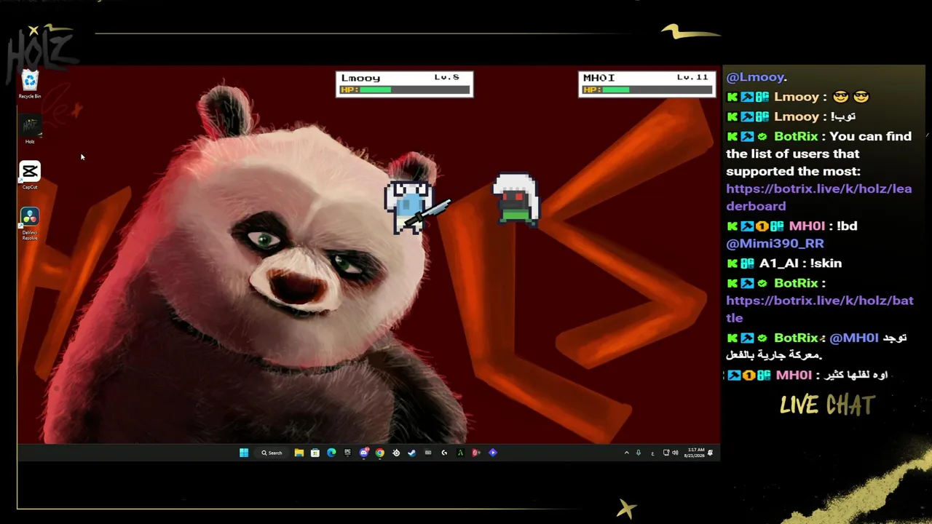Image resolution: width=932 pixels, height=524 pixels.
Task: Click the MH0I username beside !bd
Action: 807,226
